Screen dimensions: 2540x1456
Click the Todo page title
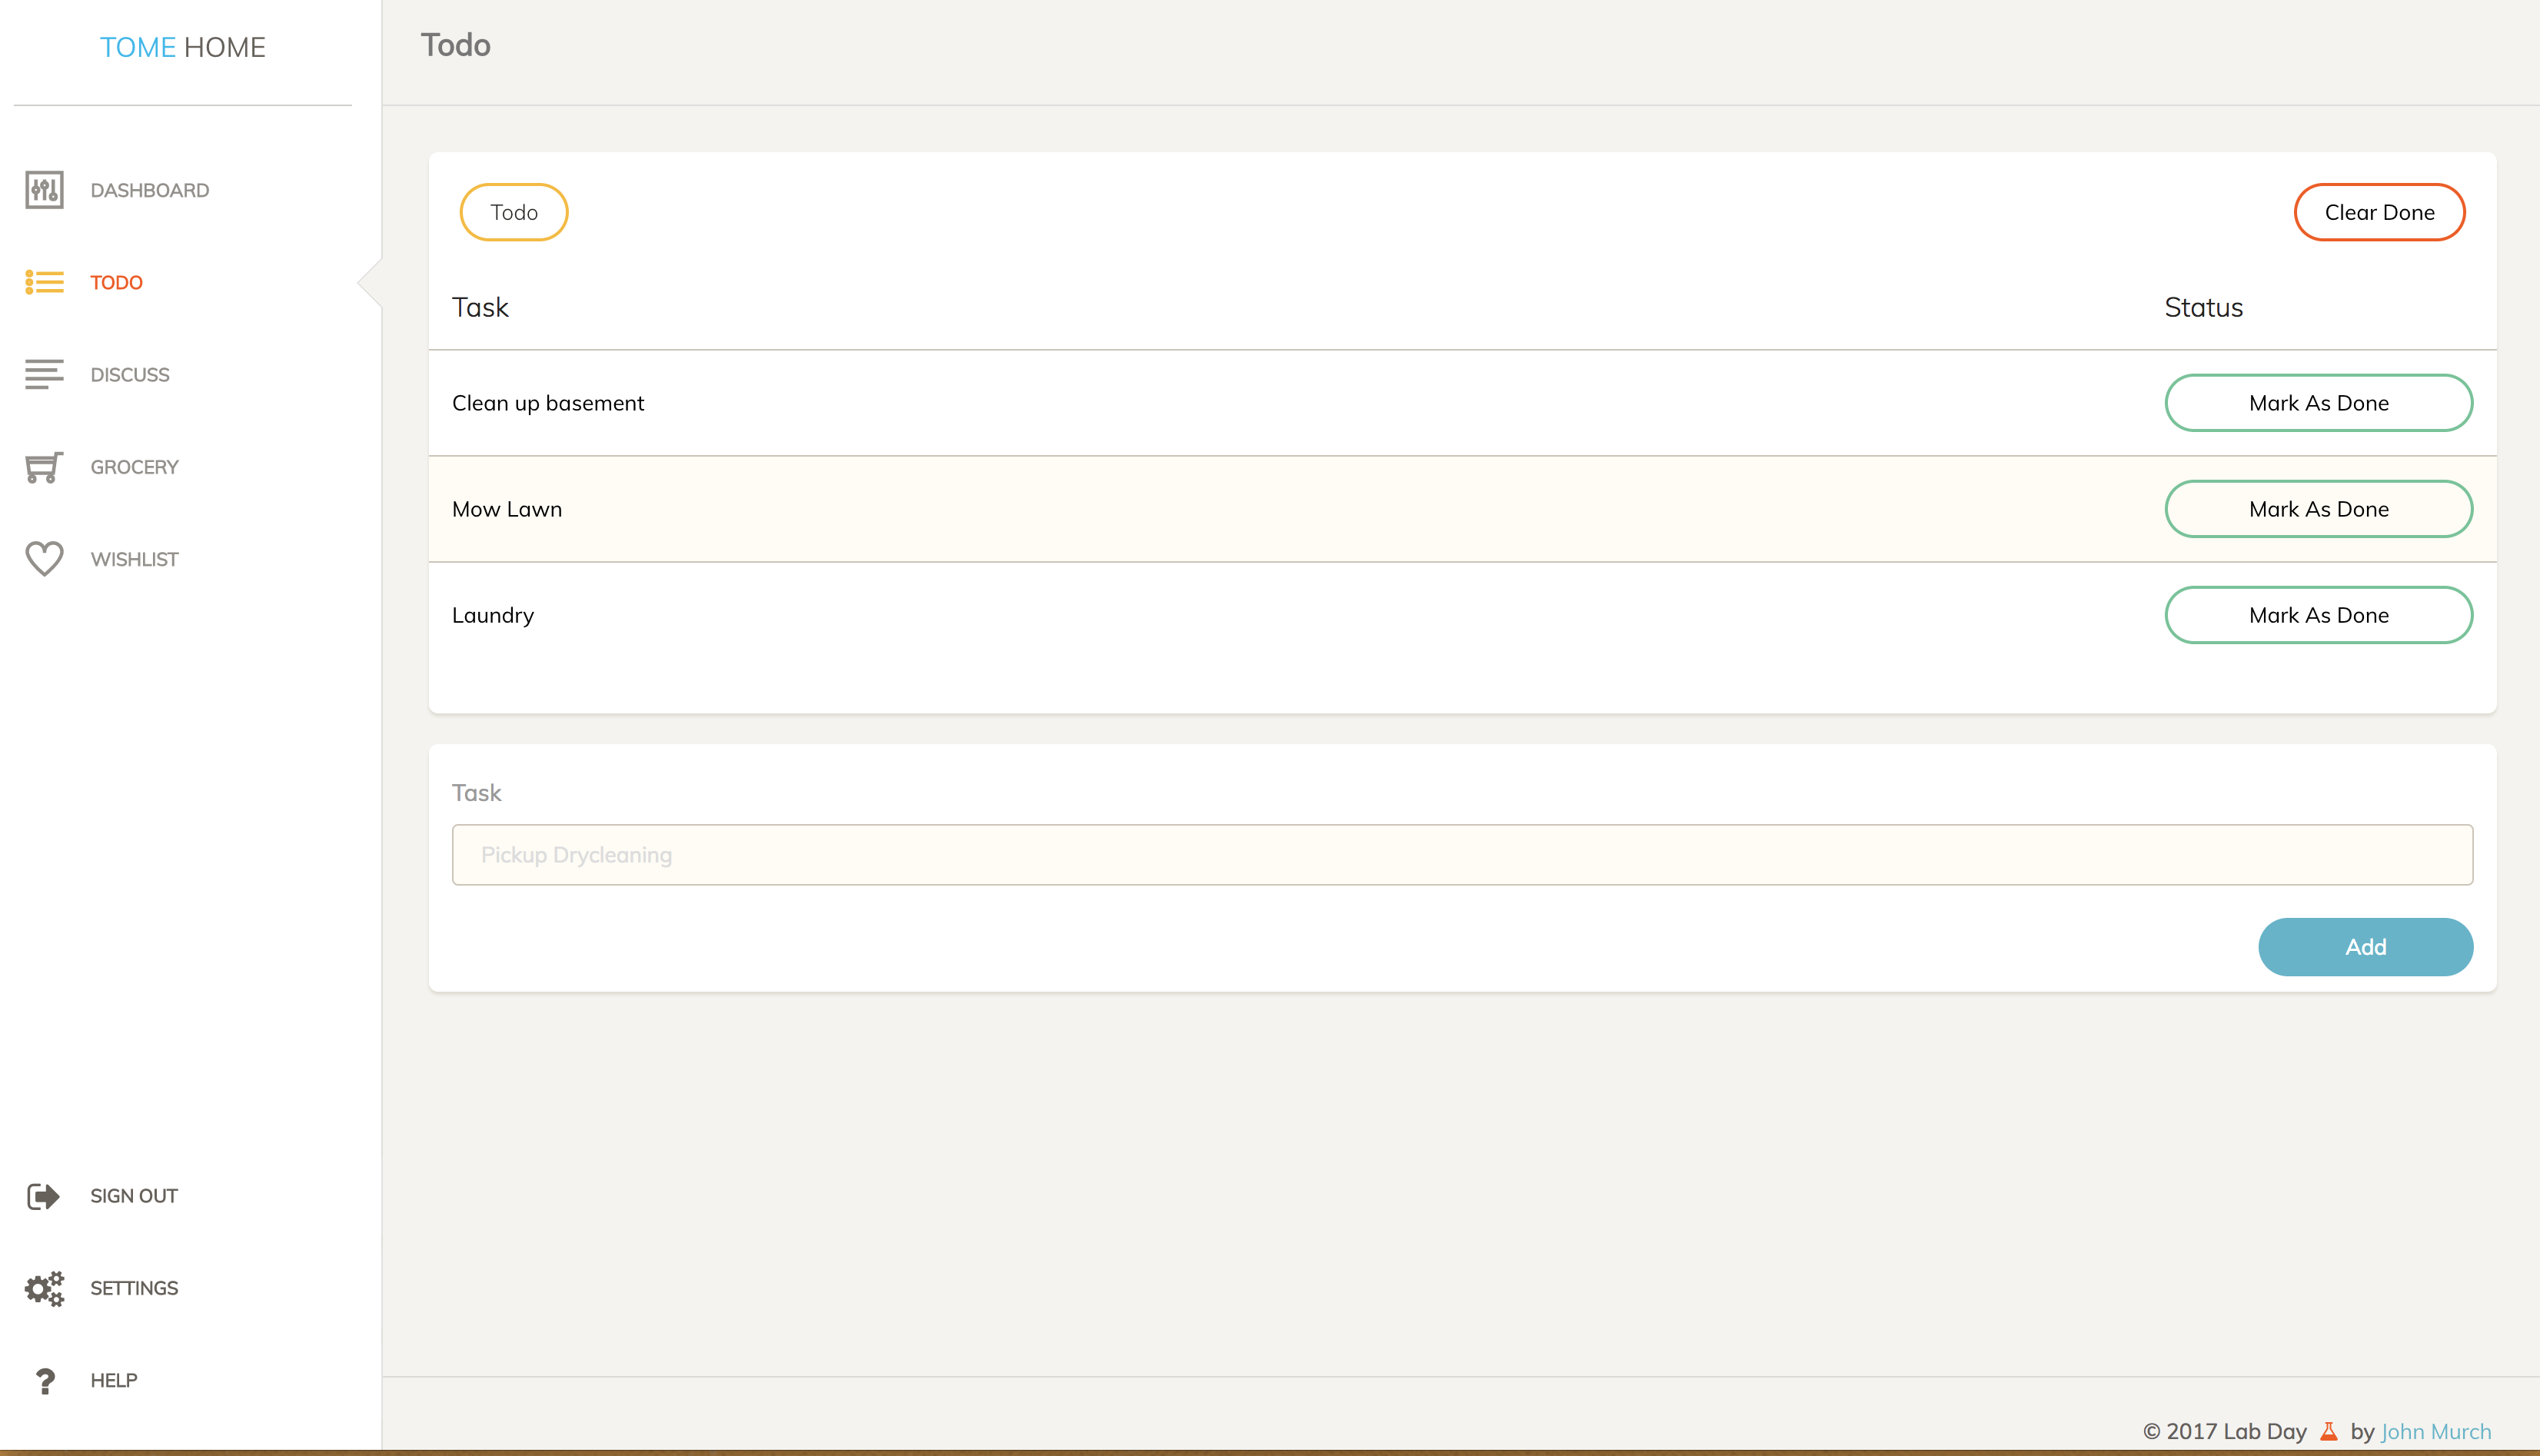455,45
